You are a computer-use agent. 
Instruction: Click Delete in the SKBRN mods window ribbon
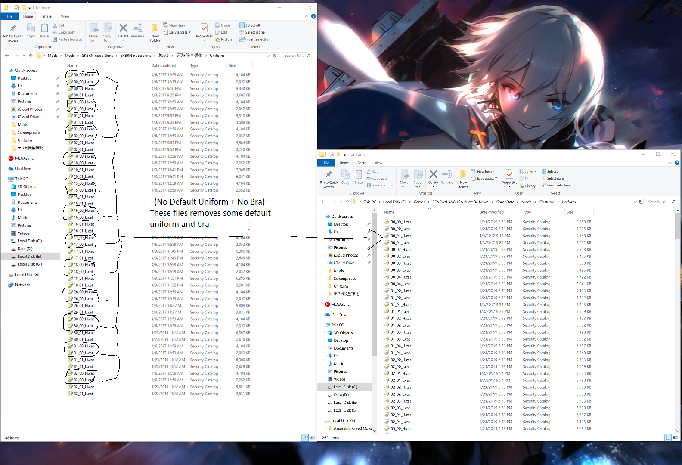click(123, 31)
